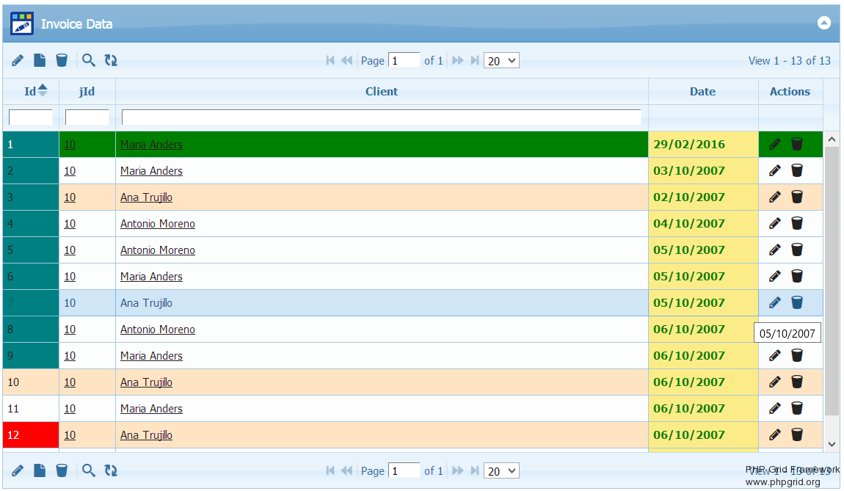Click the jId link 10 in row 2
The height and width of the screenshot is (491, 844).
(70, 171)
